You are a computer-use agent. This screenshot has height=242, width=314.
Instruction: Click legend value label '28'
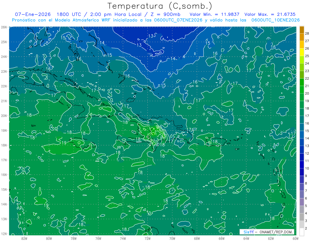tap(307, 33)
